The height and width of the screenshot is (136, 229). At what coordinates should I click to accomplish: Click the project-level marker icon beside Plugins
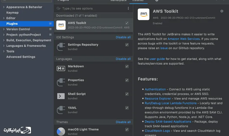50,24
